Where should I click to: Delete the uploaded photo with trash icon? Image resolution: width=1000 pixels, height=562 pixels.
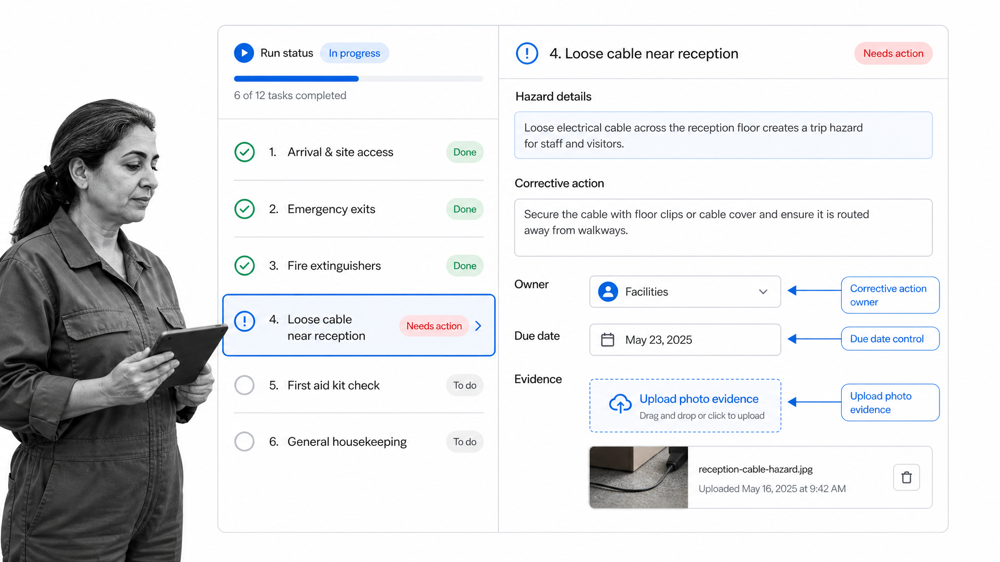coord(906,477)
